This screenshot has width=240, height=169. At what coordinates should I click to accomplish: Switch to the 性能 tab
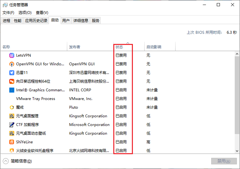[x=17, y=21]
